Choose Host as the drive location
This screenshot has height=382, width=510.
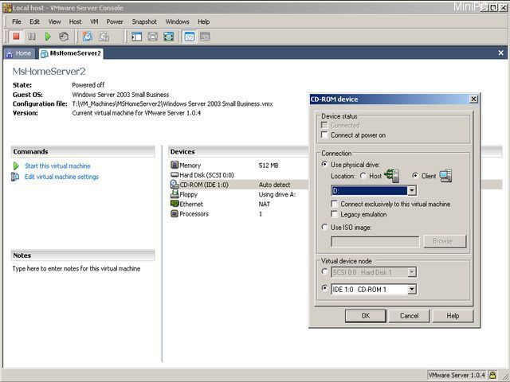point(363,176)
